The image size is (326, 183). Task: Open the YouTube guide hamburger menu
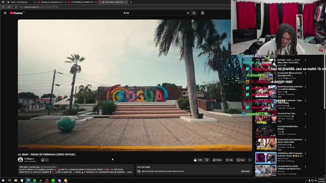pos(5,13)
